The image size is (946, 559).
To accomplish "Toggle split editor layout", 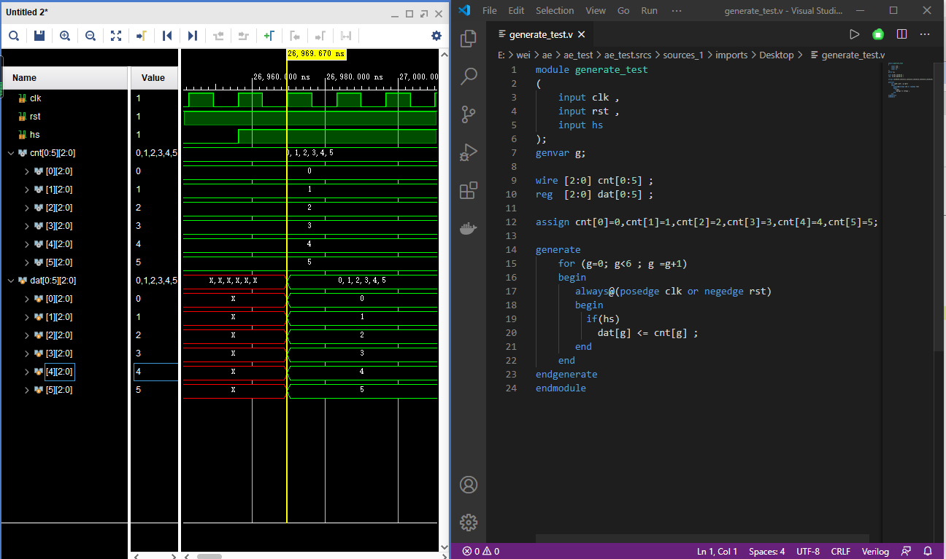I will [901, 34].
